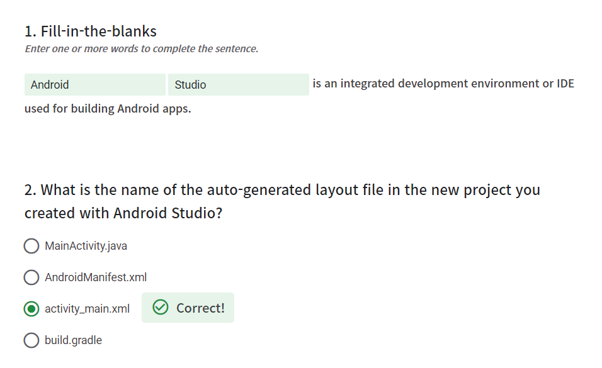Click the activity_main.xml answer label

pos(87,309)
